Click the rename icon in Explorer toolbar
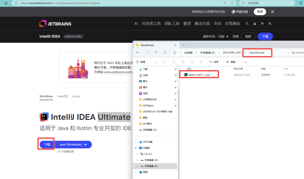This screenshot has height=179, width=304. [183, 62]
